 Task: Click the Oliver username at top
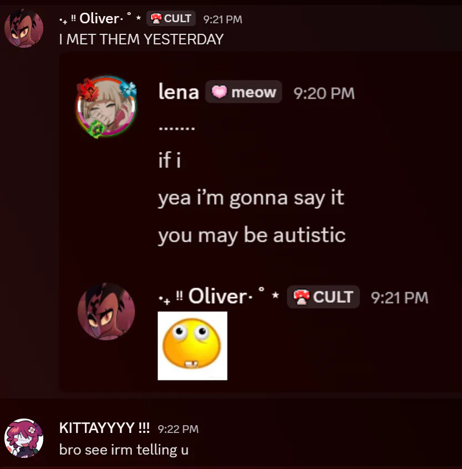pyautogui.click(x=100, y=18)
